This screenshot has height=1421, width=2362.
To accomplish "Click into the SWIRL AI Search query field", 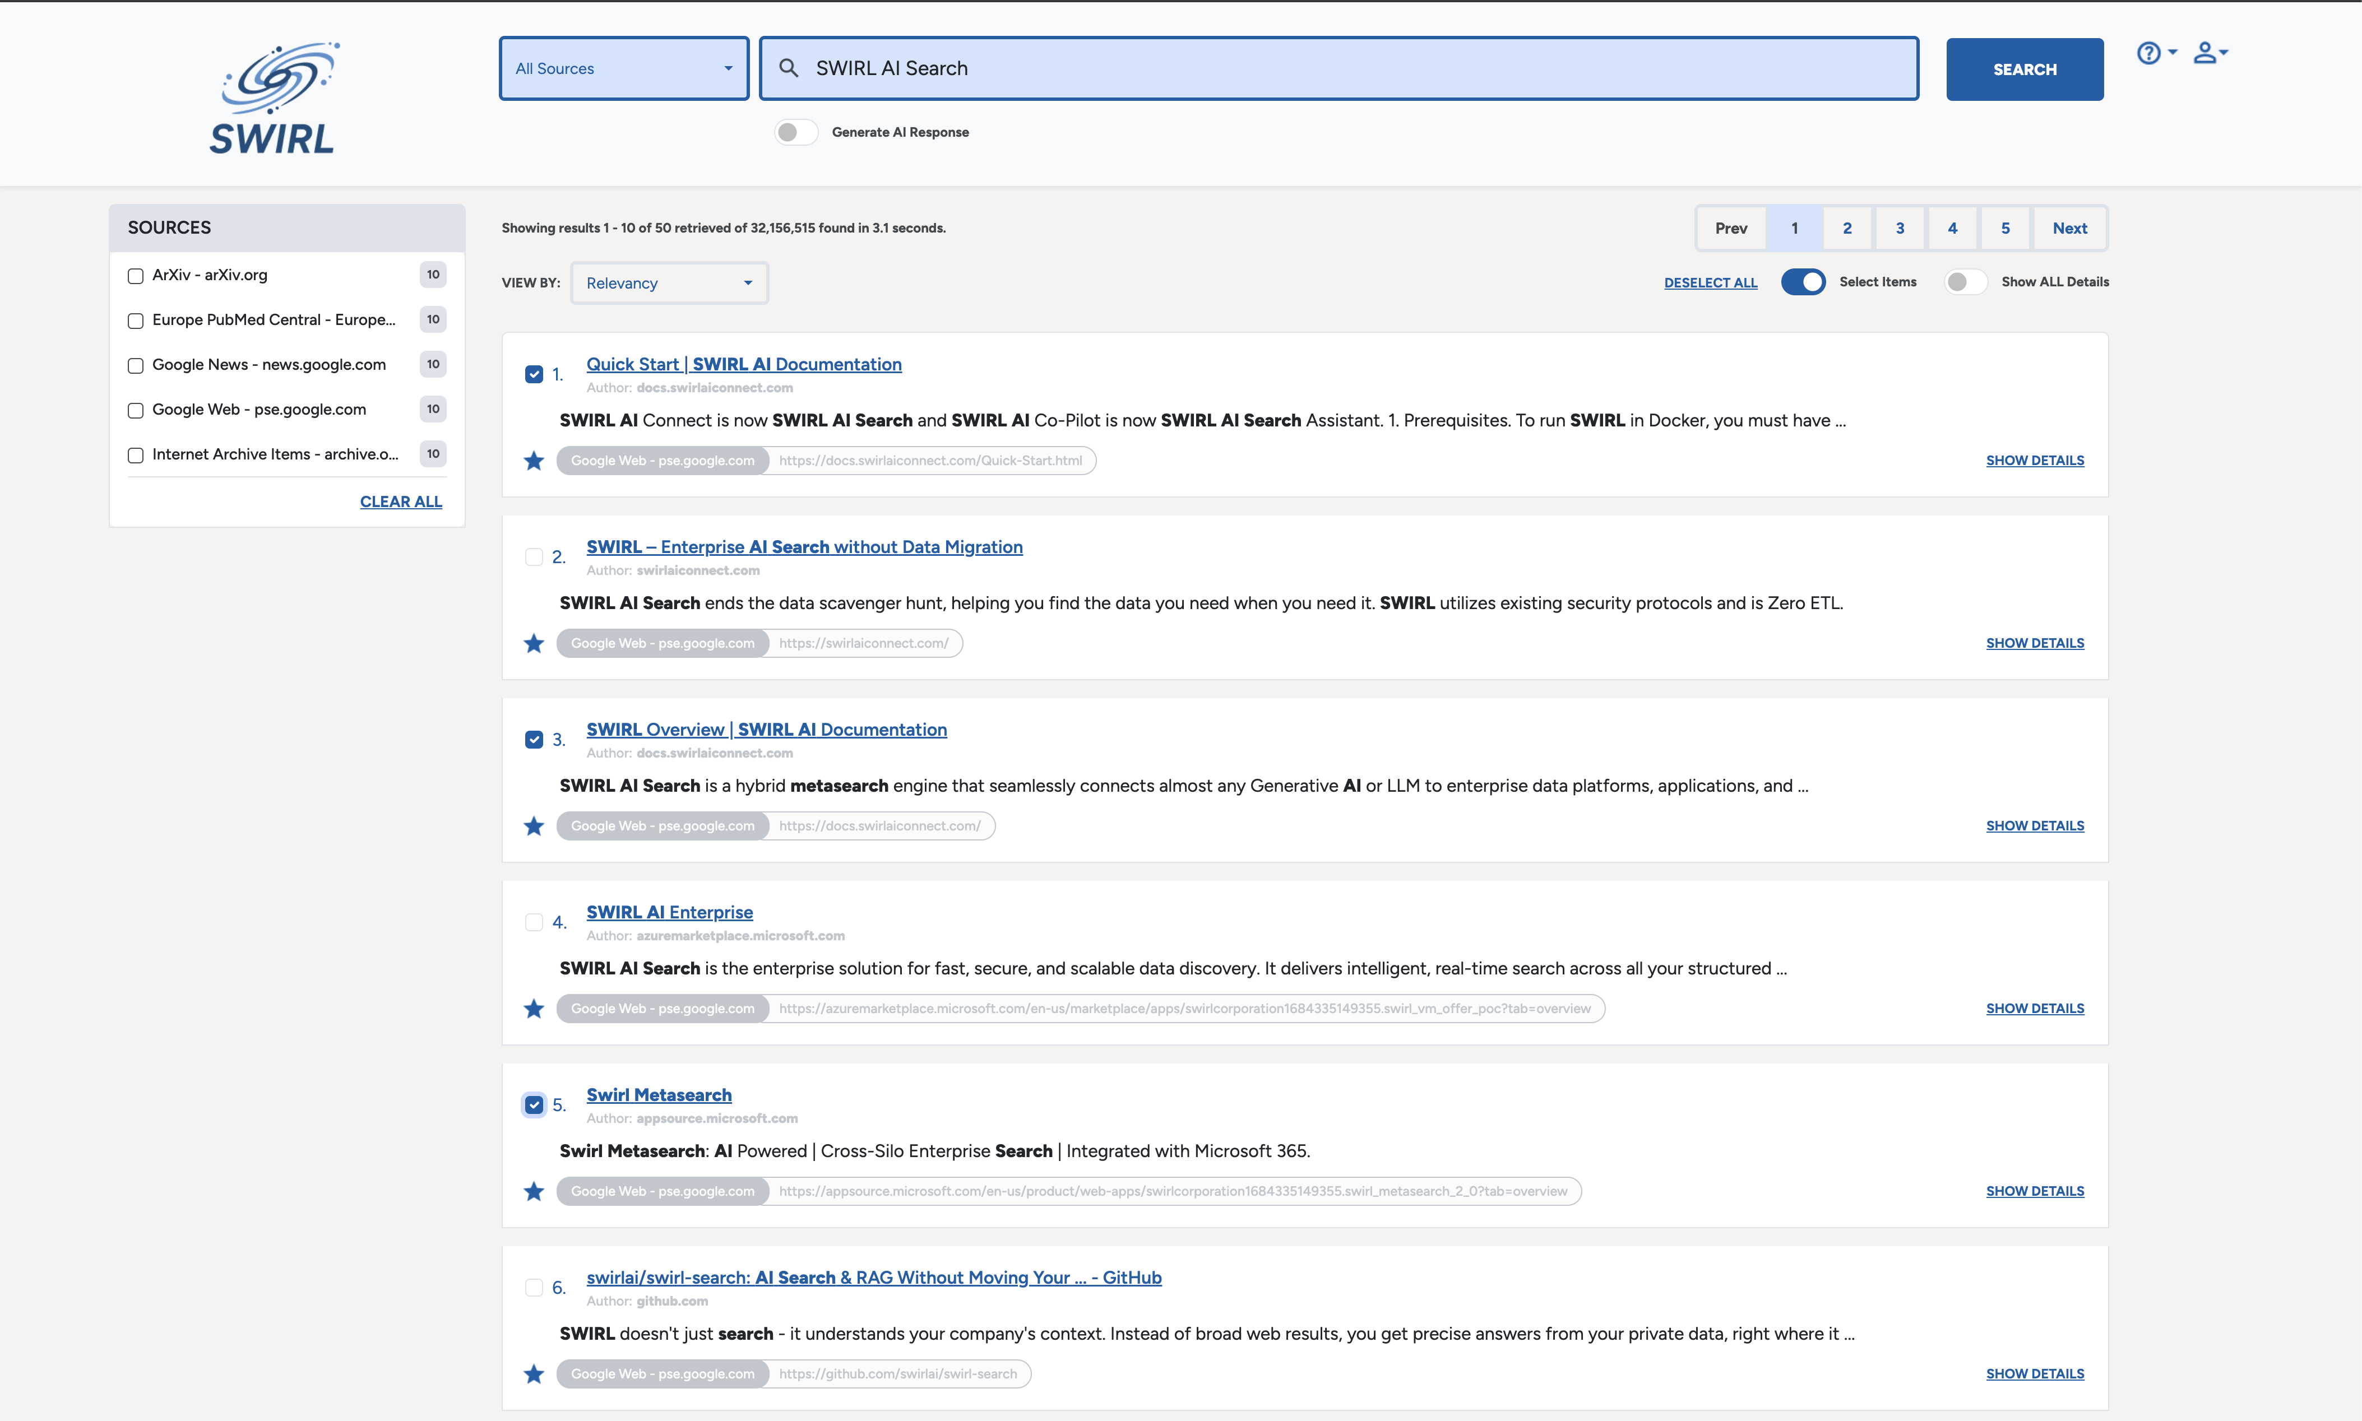I will (x=1341, y=69).
